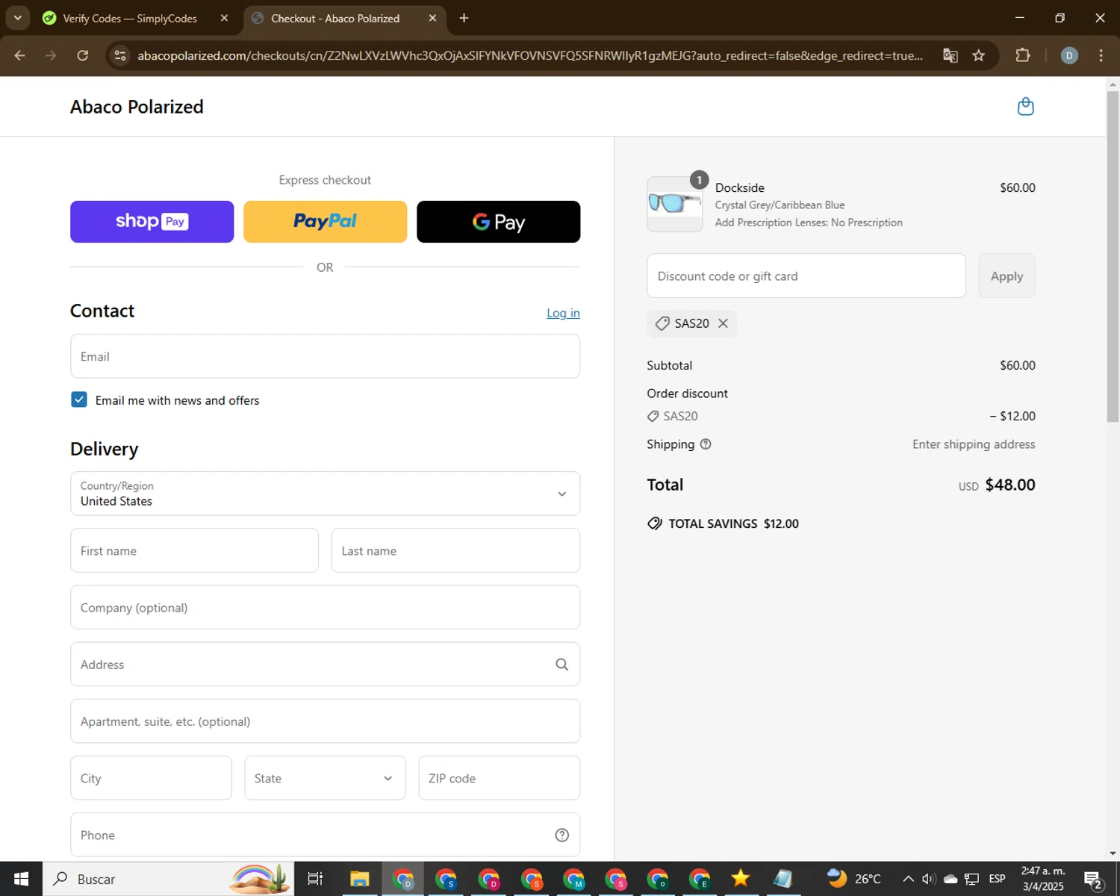The image size is (1120, 896).
Task: Click the Phone field help icon
Action: [562, 835]
